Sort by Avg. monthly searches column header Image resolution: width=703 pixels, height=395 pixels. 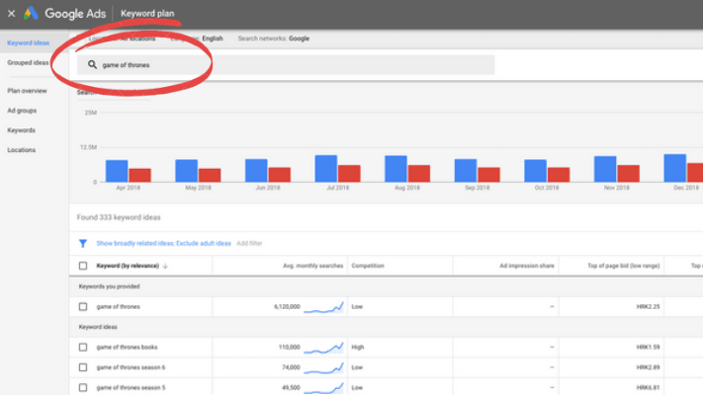click(313, 266)
